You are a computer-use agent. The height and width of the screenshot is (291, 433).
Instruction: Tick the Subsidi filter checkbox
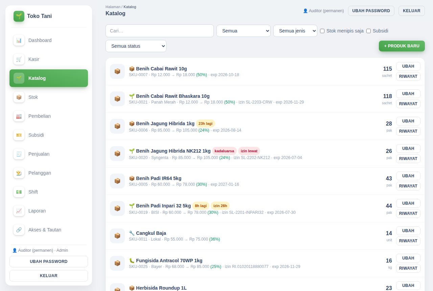point(369,31)
